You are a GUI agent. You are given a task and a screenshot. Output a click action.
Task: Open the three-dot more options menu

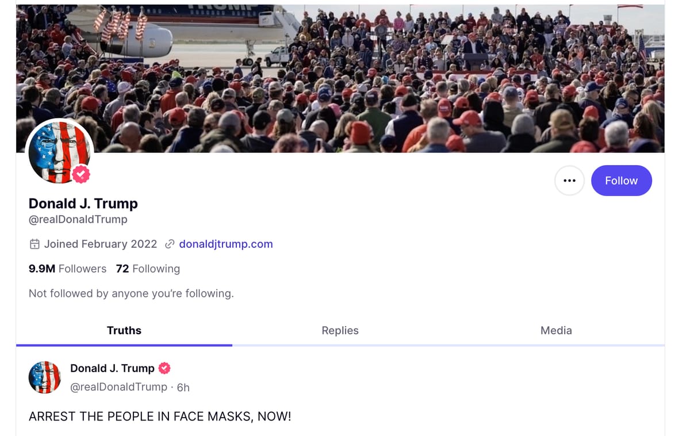(x=569, y=181)
